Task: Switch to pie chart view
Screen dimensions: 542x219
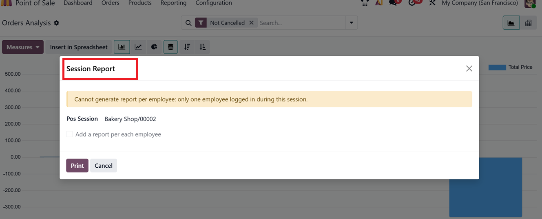Action: coord(154,47)
